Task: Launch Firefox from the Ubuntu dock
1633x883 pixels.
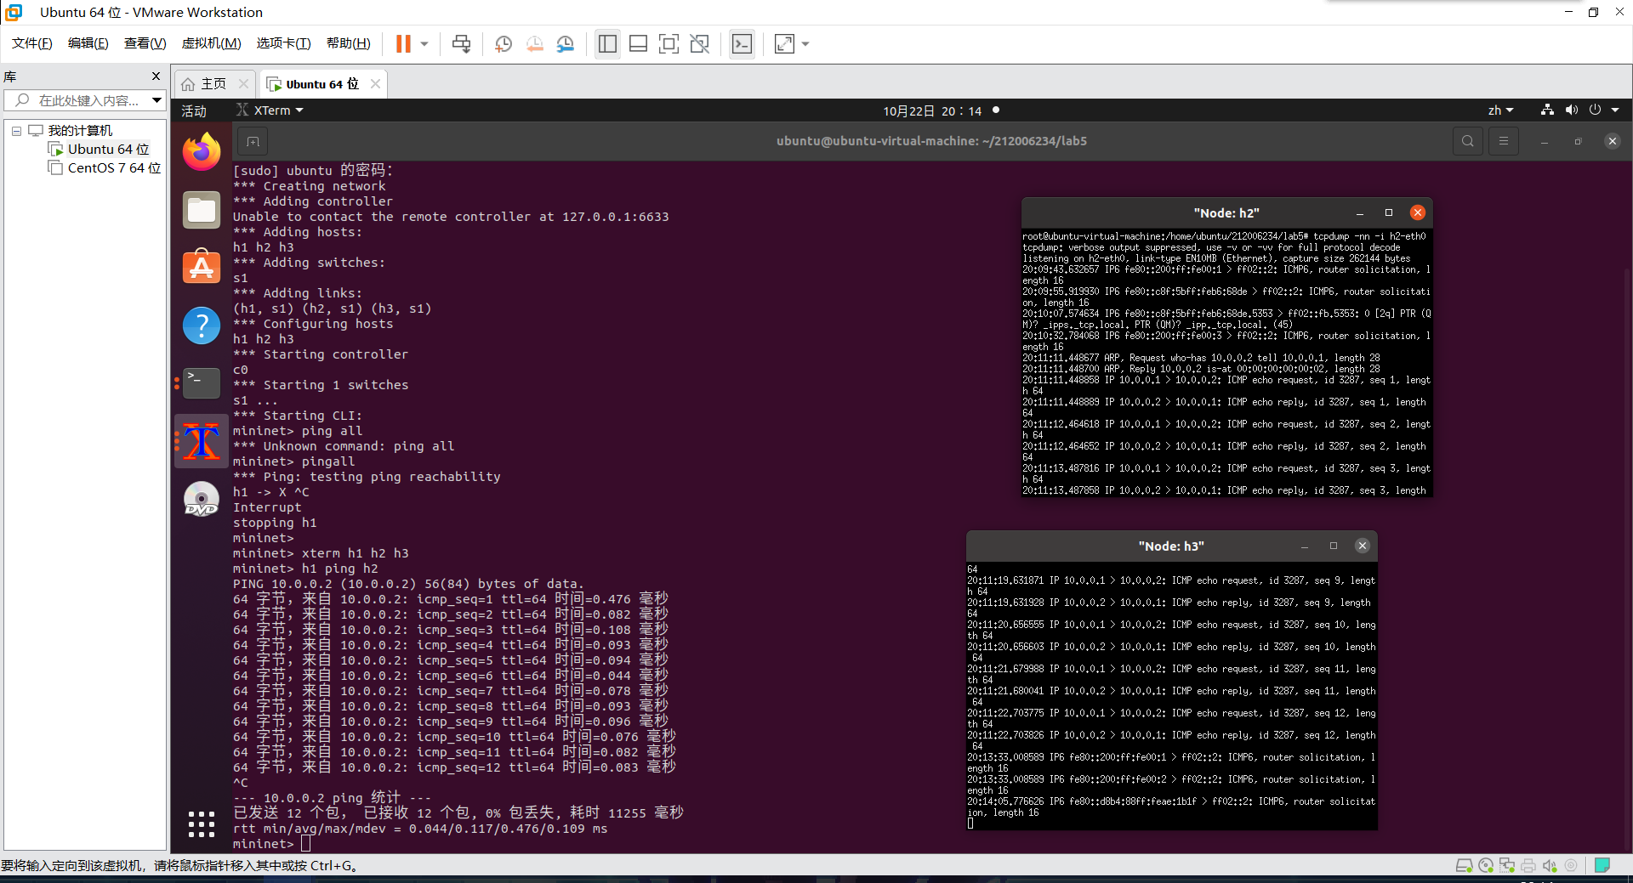Action: (x=202, y=152)
